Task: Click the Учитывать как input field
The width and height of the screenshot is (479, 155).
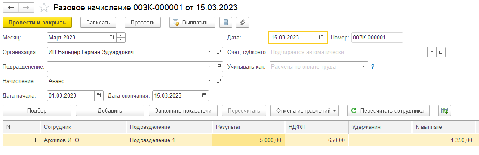Action: point(315,66)
